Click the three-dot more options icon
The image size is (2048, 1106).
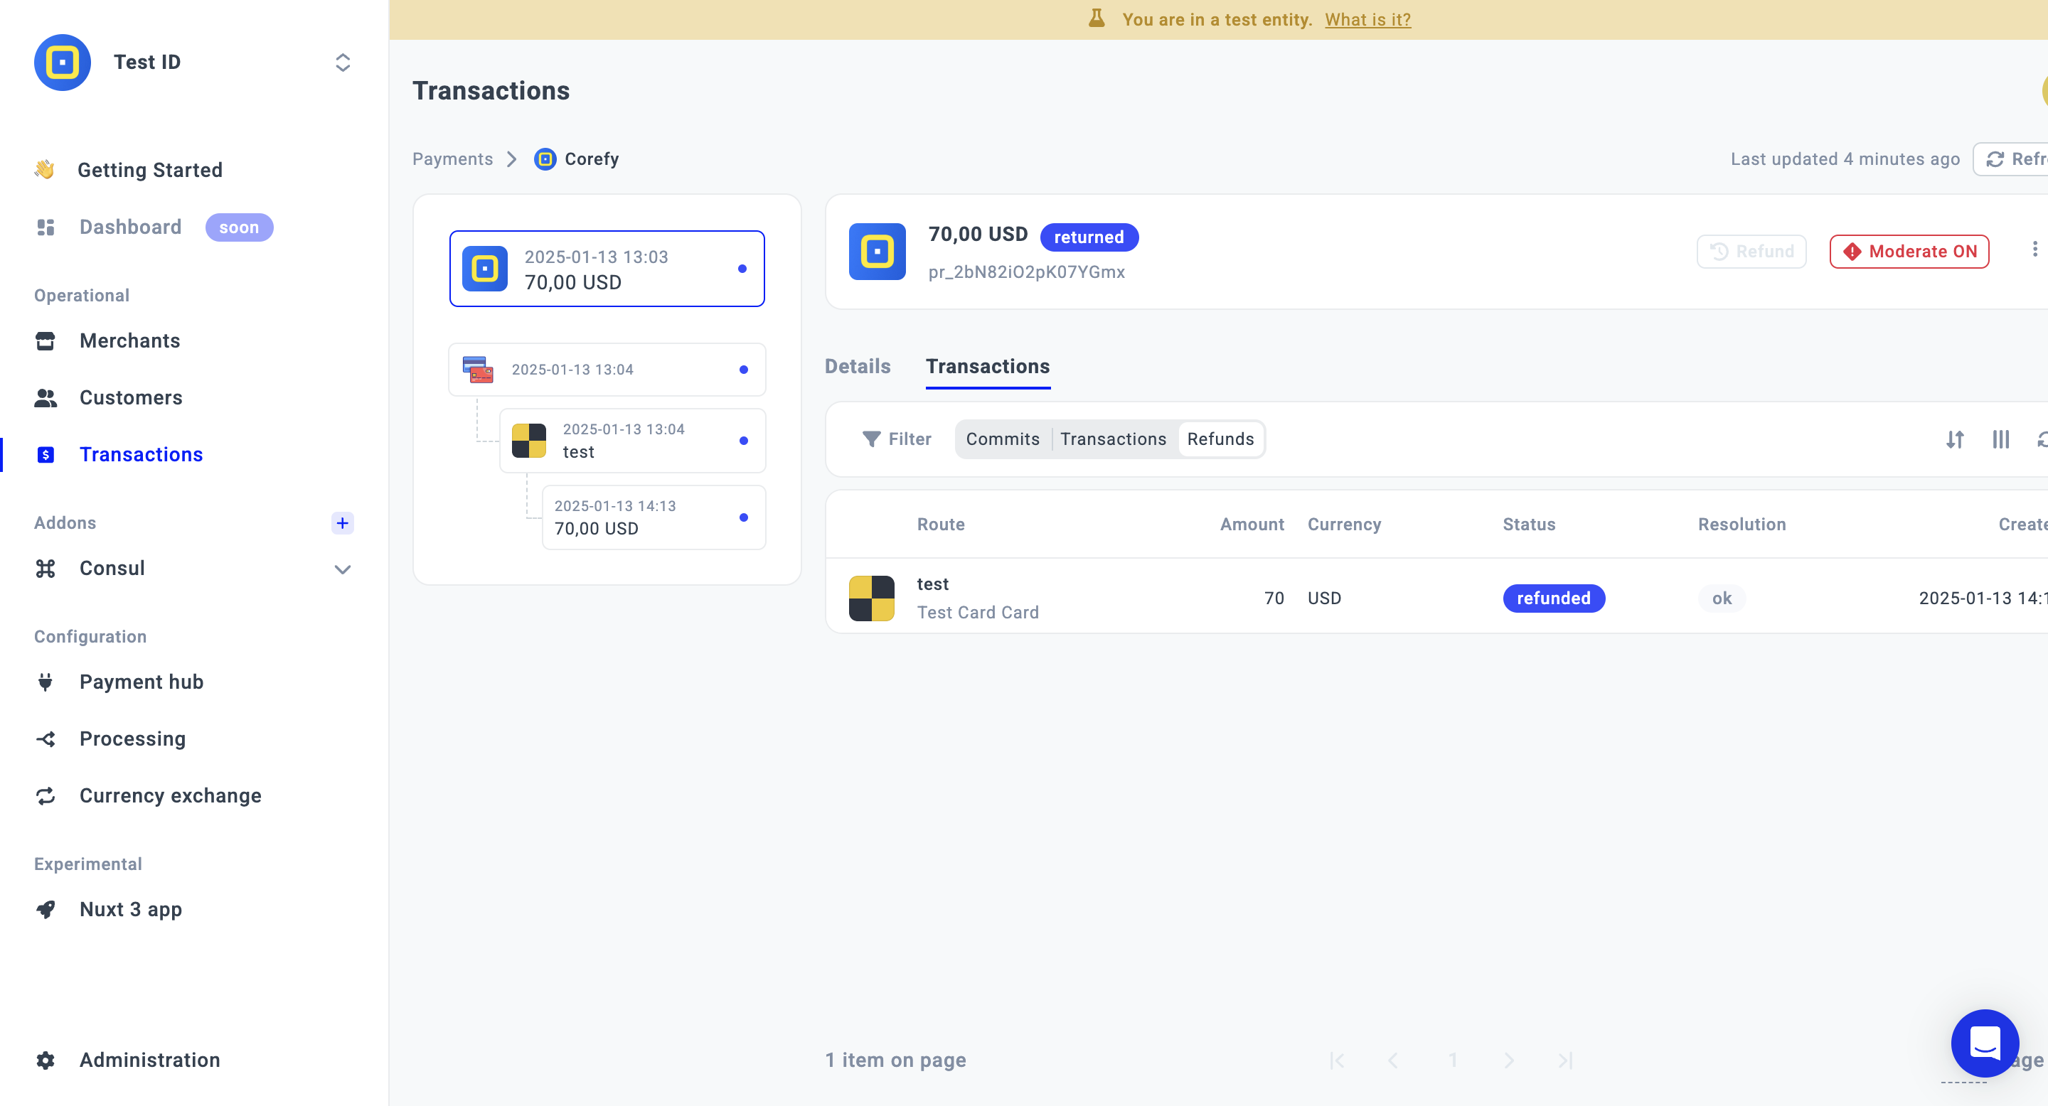(x=2034, y=249)
